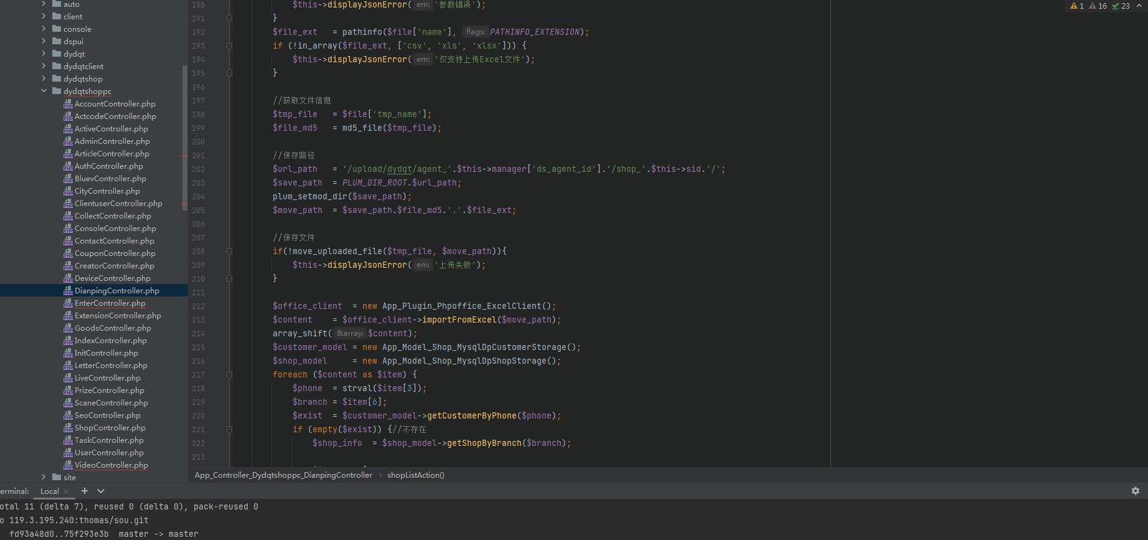Viewport: 1148px width, 540px height.
Task: Select App_Controller_Dydqtshoppc_DianpingController in the breadcrumb
Action: click(x=283, y=475)
